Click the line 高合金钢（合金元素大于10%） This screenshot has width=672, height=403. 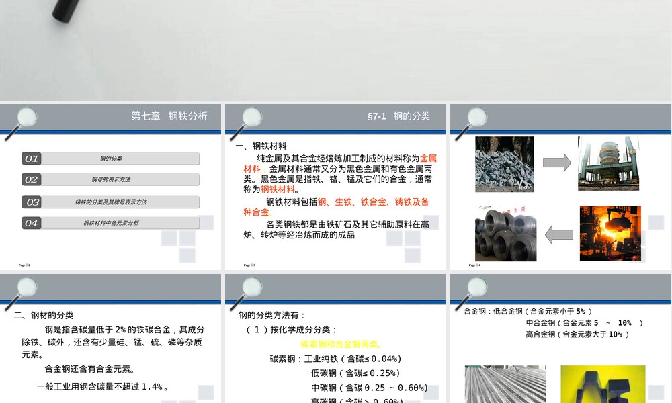coord(577,334)
